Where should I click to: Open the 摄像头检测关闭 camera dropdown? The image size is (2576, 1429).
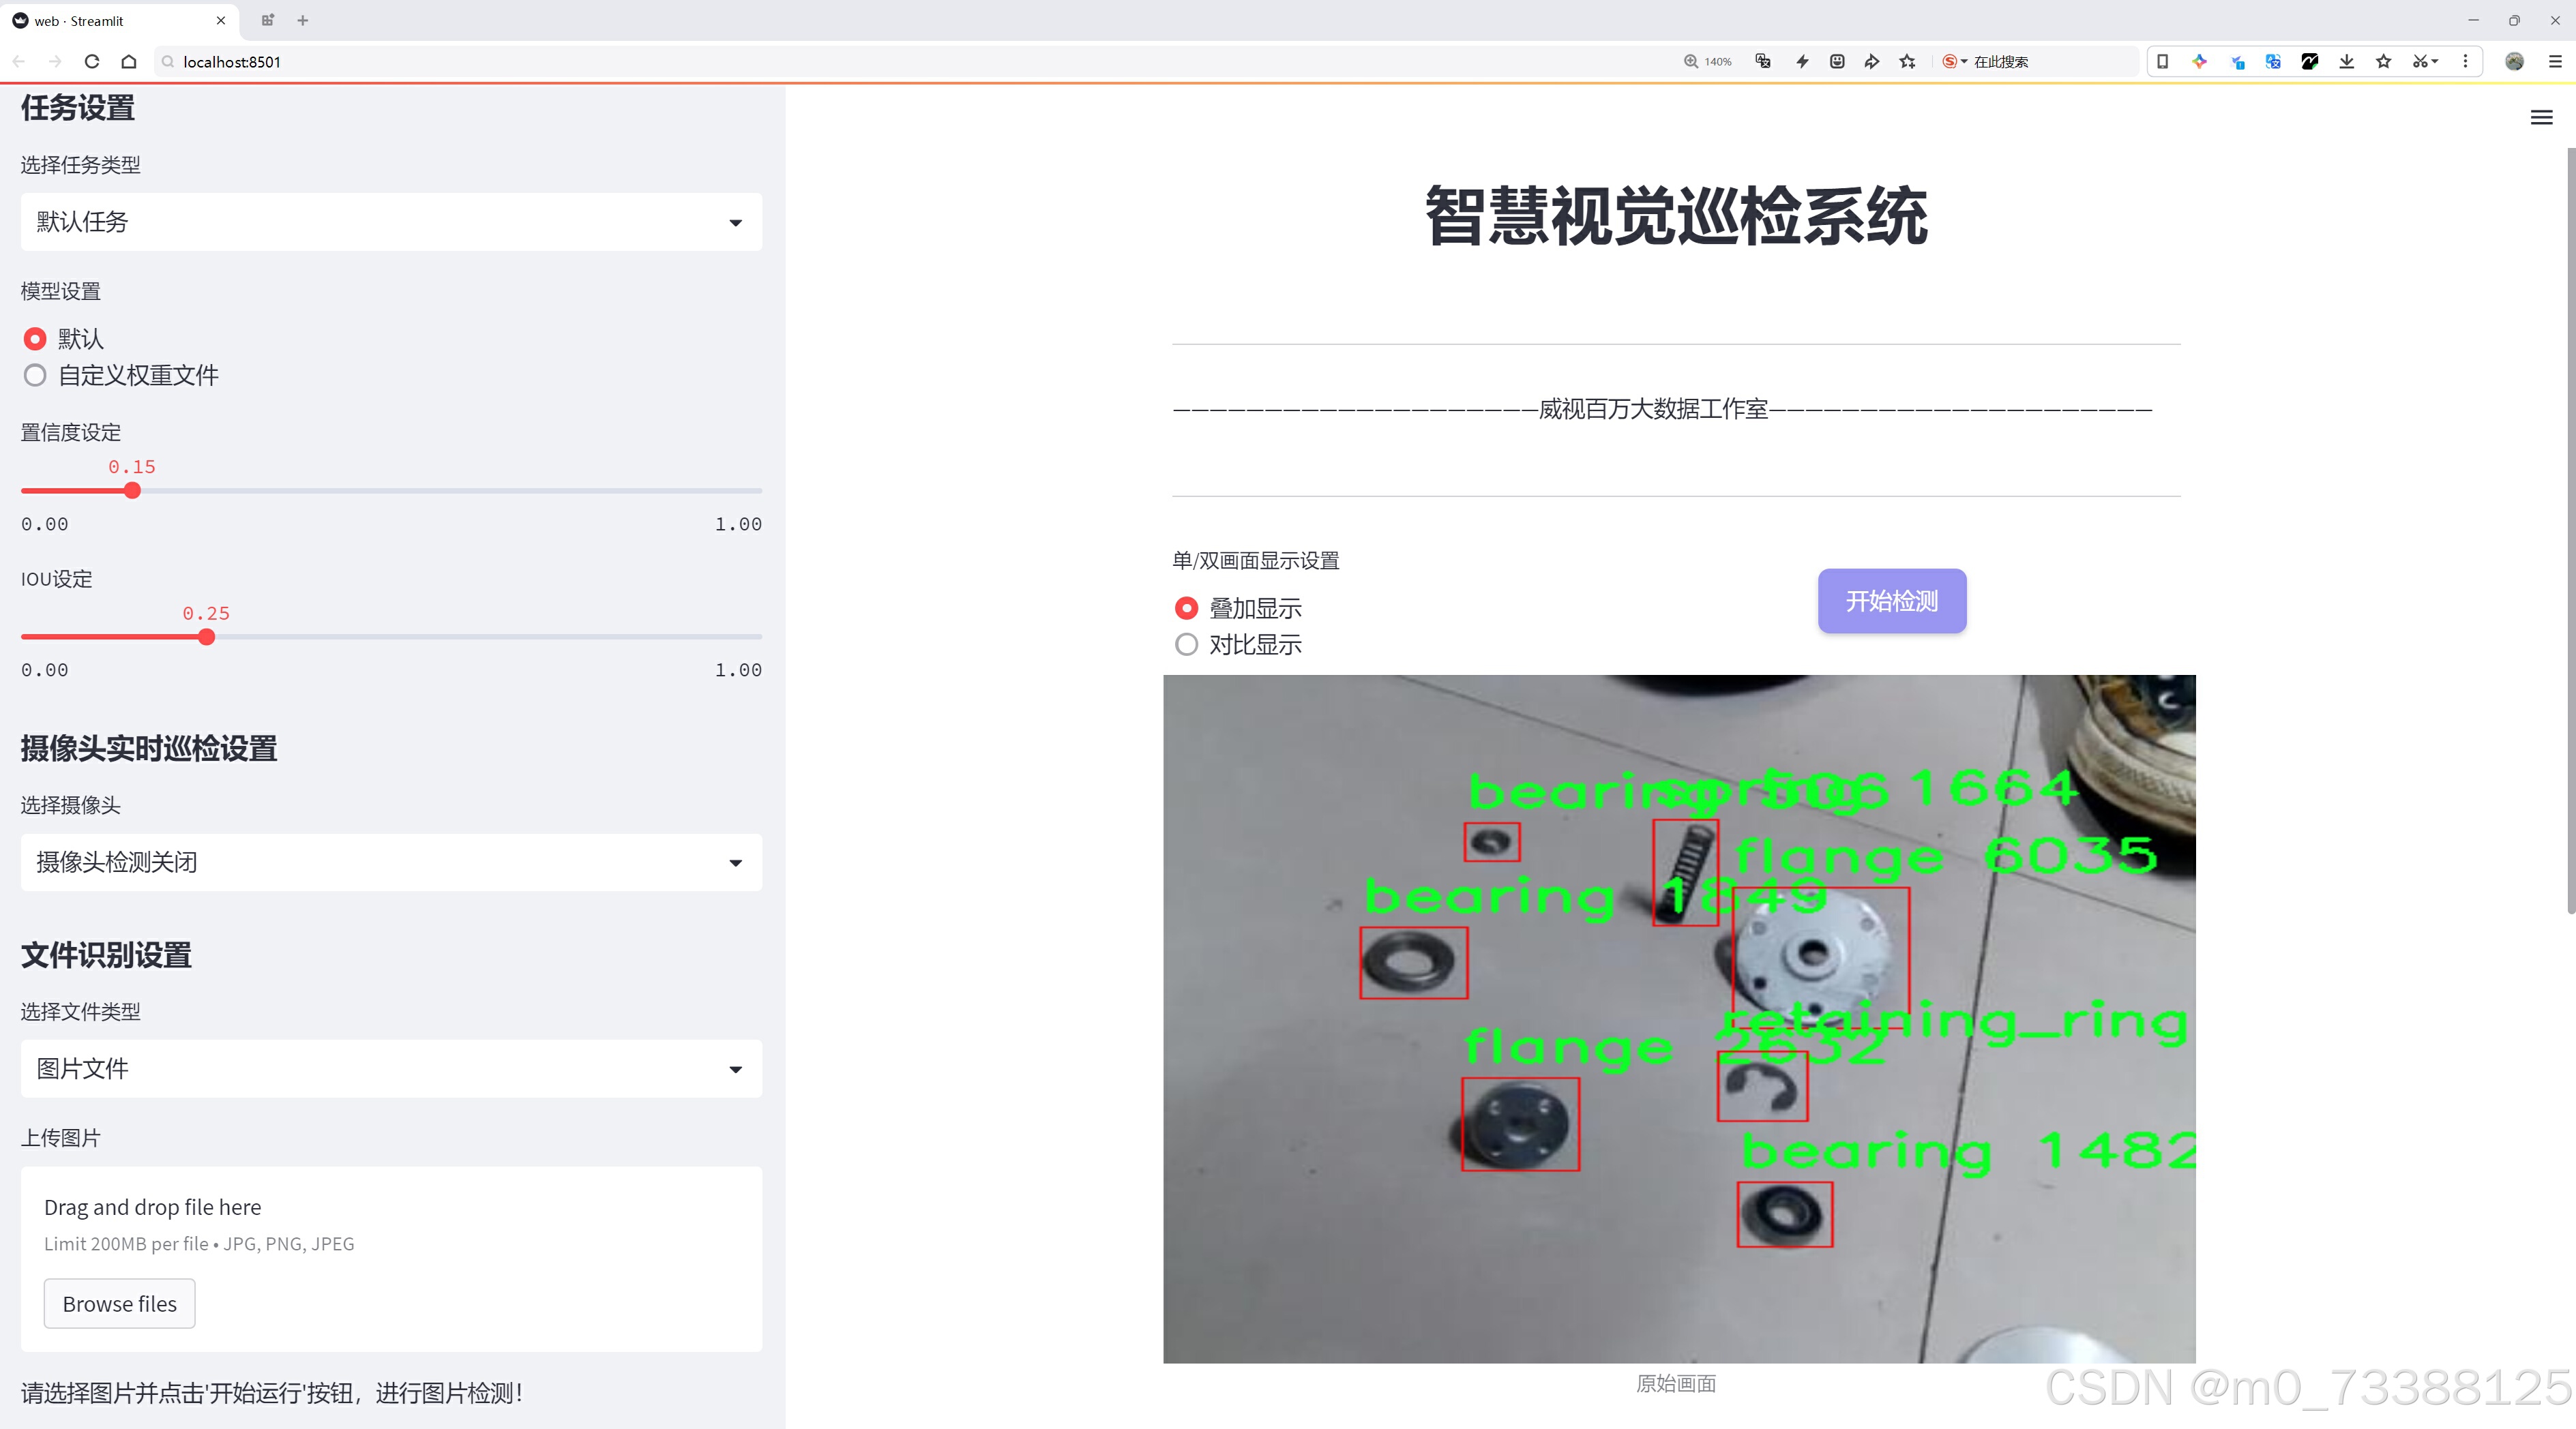pos(391,862)
